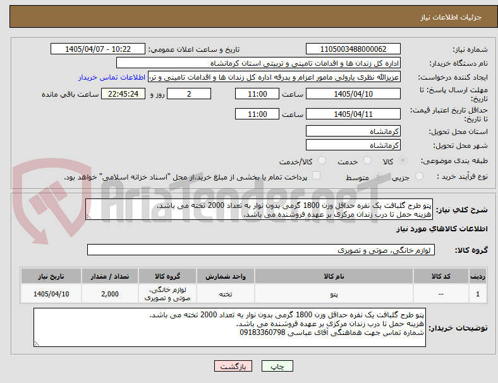The width and height of the screenshot is (498, 383).
Task: Click the -- item code cell
Action: click(x=441, y=294)
